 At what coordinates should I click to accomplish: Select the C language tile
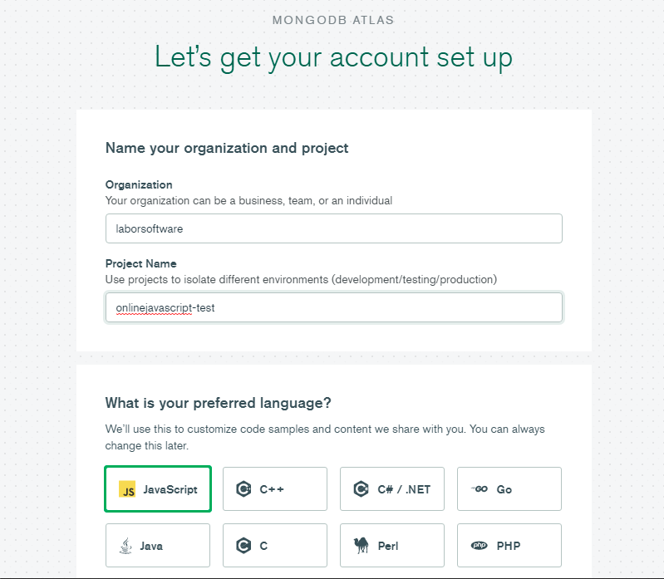pos(275,546)
